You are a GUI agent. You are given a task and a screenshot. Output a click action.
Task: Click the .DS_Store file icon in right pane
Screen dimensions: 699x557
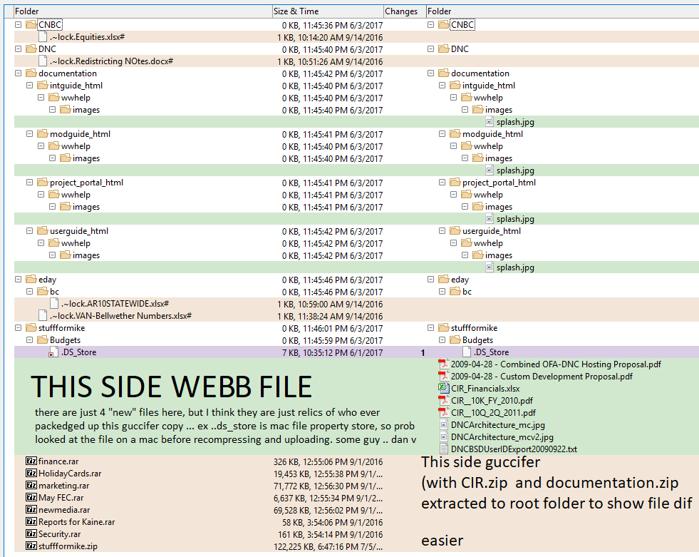tap(466, 352)
